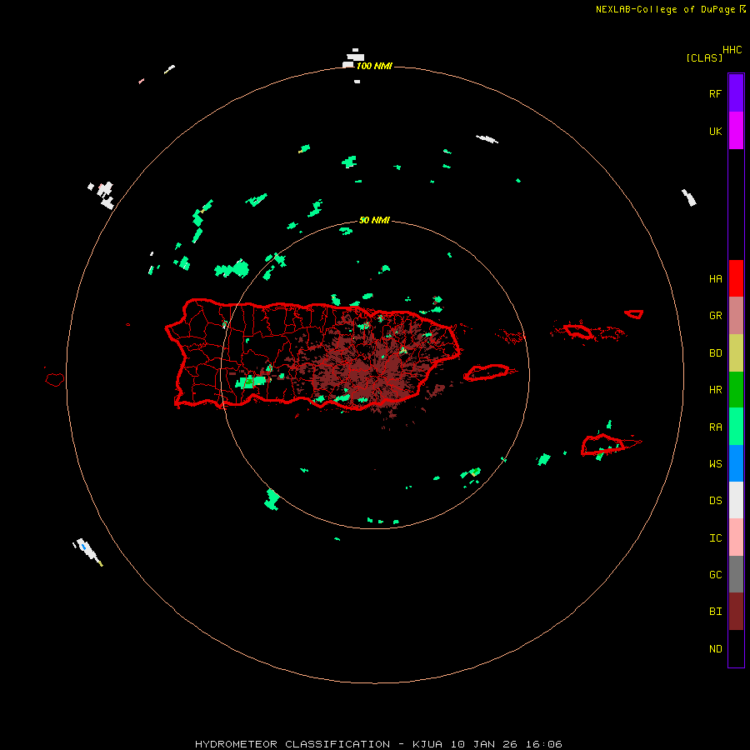Click the BD legend label
Viewport: 750px width, 750px height.
point(715,353)
